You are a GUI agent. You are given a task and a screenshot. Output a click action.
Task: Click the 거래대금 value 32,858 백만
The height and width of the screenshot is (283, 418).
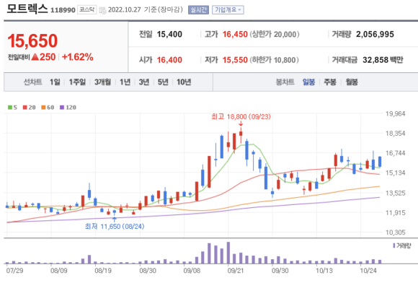point(383,60)
